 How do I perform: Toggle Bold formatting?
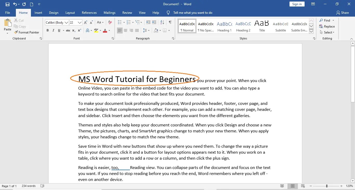click(48, 31)
